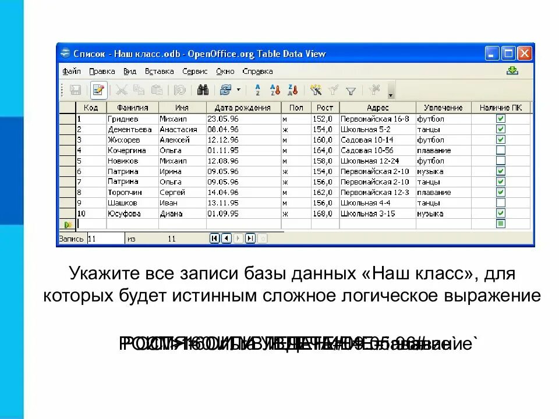Click the AutoFilter wand icon

tap(316, 90)
